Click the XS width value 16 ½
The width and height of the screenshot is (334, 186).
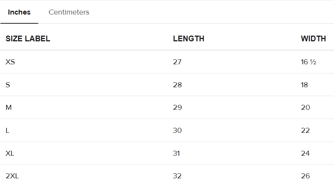pyautogui.click(x=308, y=62)
